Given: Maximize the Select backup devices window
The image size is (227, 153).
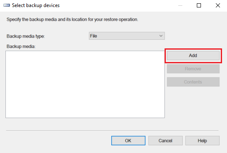Looking at the screenshot, I should 199,5.
